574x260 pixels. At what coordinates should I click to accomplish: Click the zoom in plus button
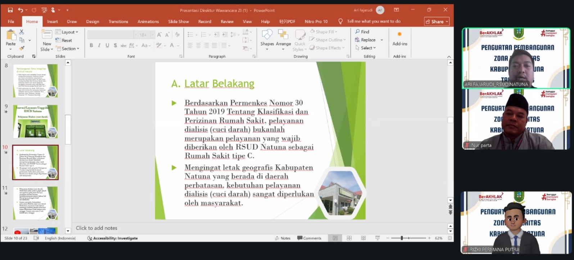click(429, 238)
